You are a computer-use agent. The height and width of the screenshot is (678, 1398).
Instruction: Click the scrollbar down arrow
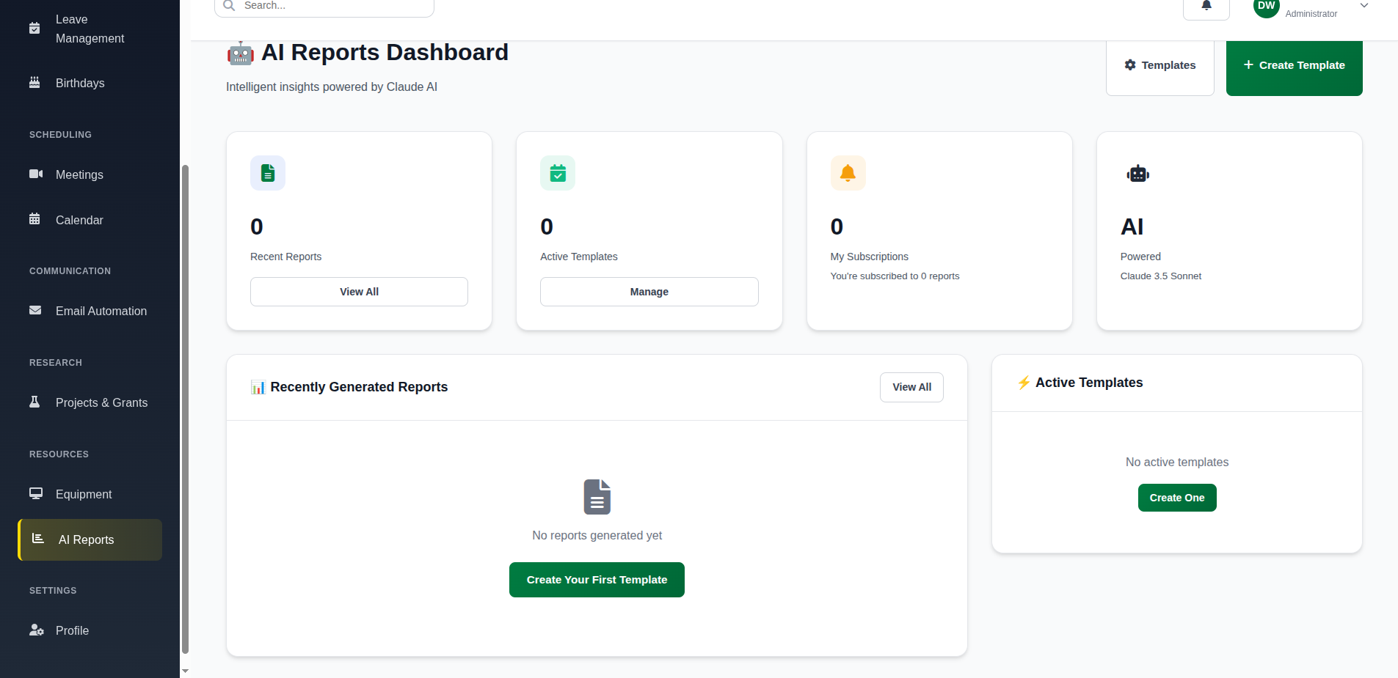[x=184, y=670]
